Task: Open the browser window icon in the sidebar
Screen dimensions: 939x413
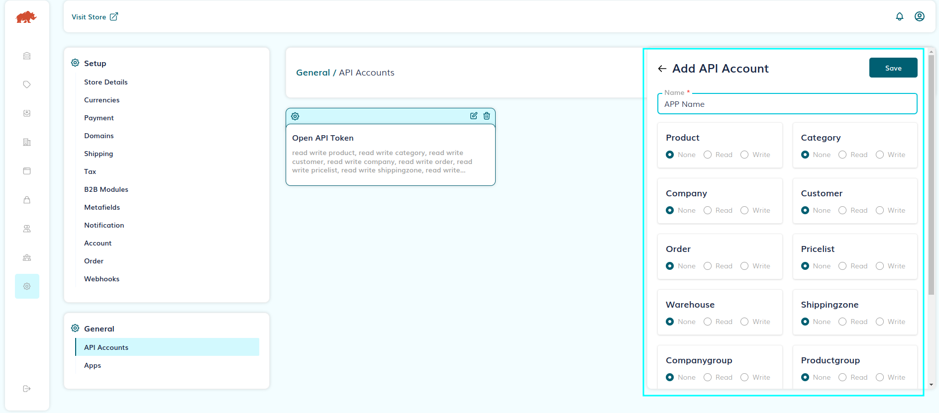Action: [27, 171]
